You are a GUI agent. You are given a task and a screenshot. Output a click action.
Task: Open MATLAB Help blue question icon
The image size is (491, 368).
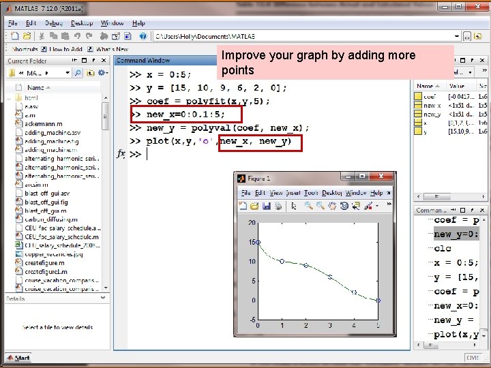(x=143, y=36)
